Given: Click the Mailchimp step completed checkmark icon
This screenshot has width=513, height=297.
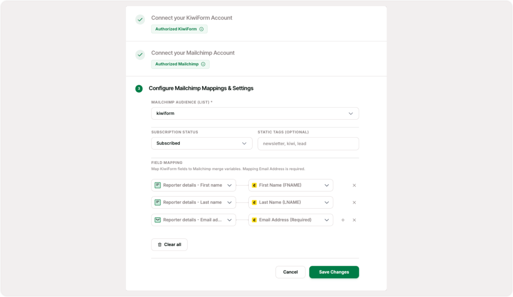Looking at the screenshot, I should 140,54.
